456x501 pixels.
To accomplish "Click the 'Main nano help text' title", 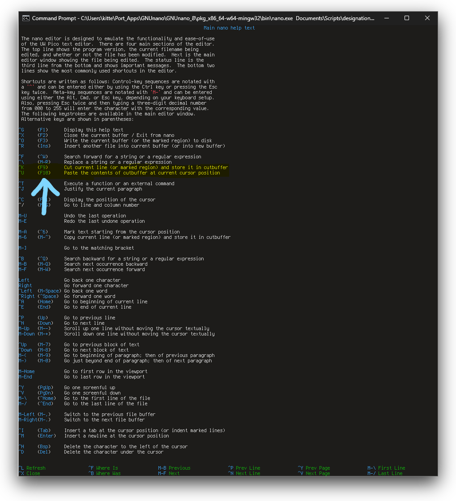I will (x=229, y=28).
